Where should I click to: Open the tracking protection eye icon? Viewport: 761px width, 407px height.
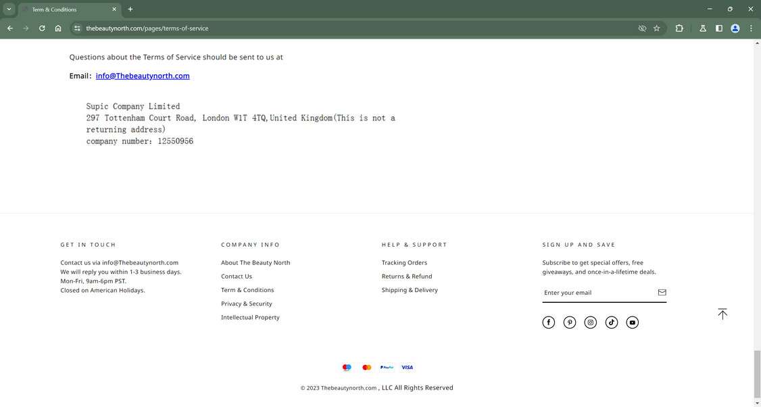point(642,28)
